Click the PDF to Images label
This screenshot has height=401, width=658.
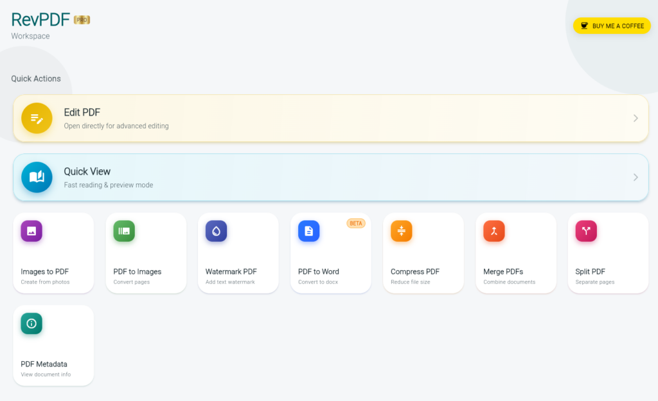coord(138,271)
